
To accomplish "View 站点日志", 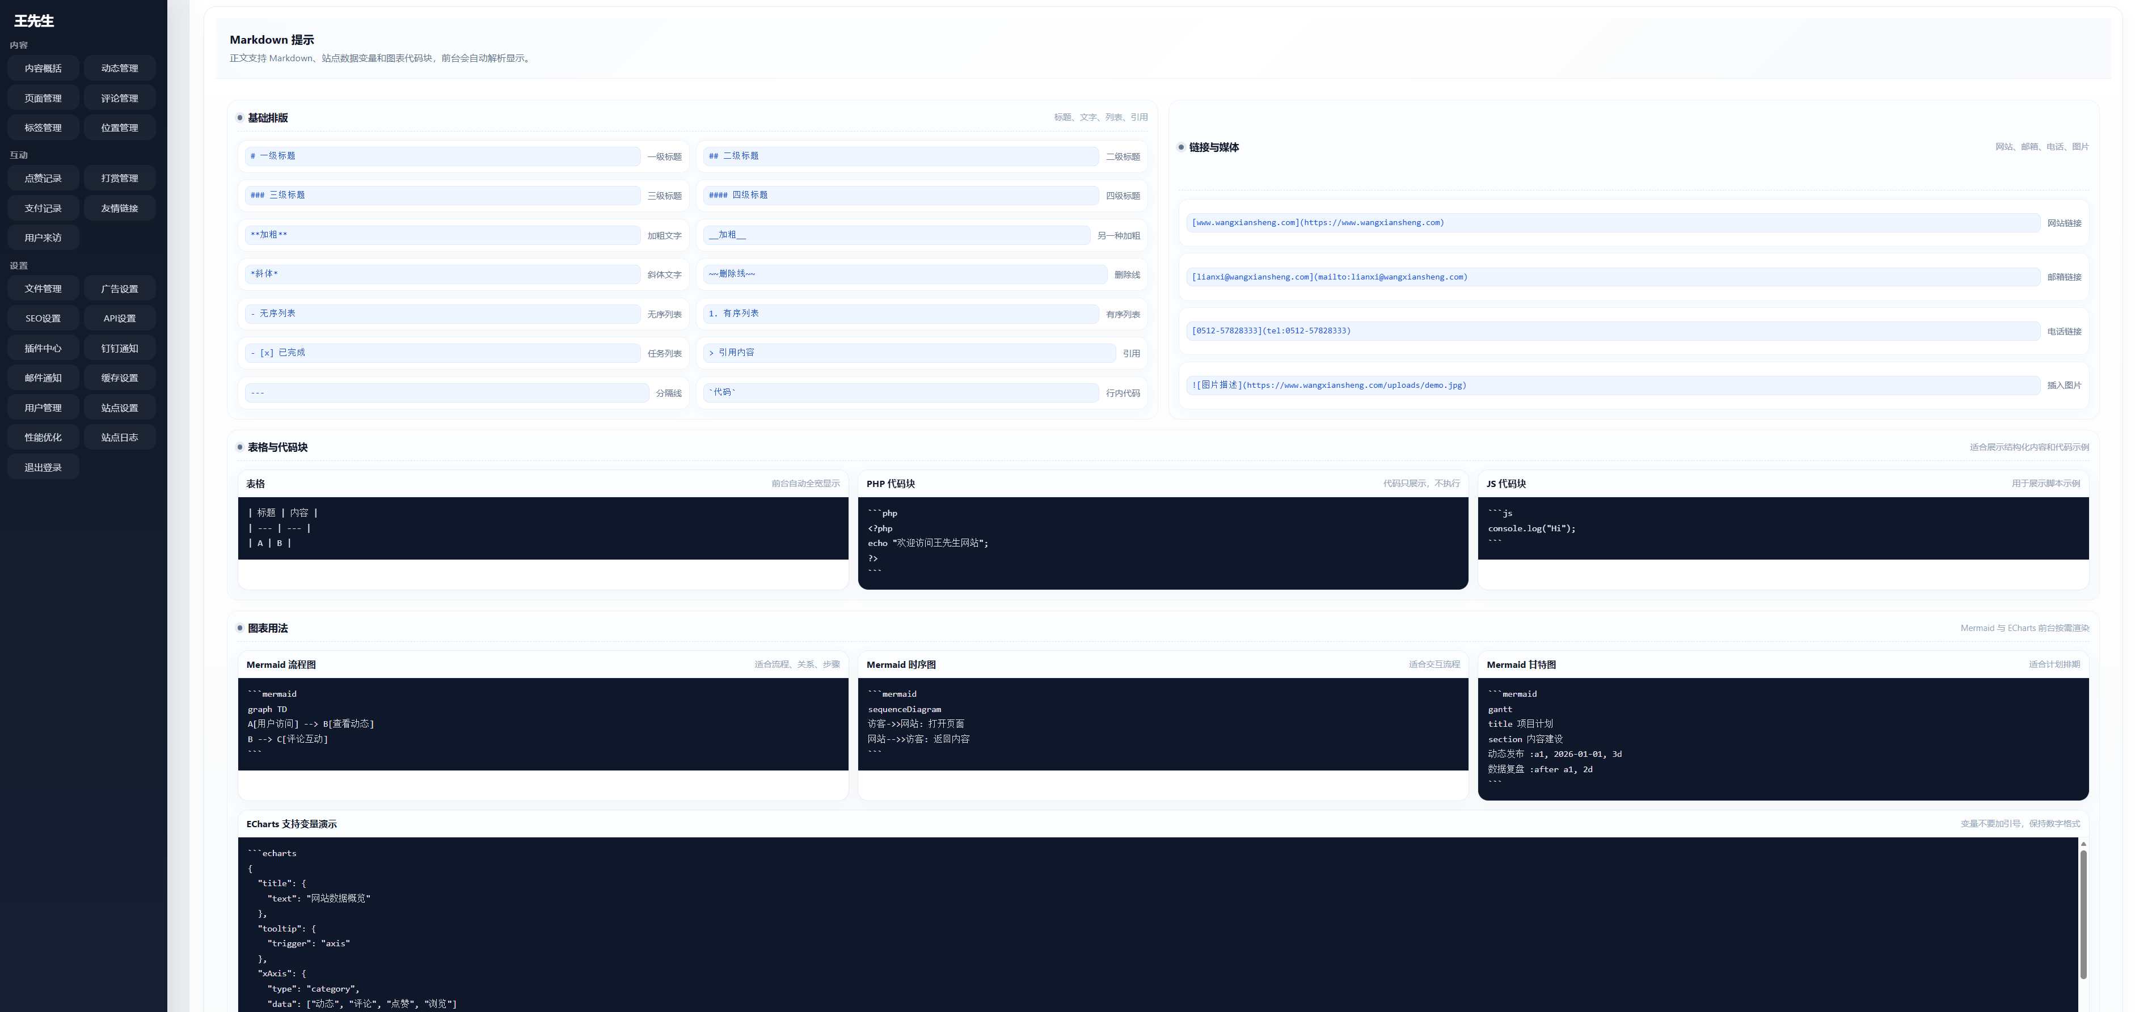I will pos(119,437).
